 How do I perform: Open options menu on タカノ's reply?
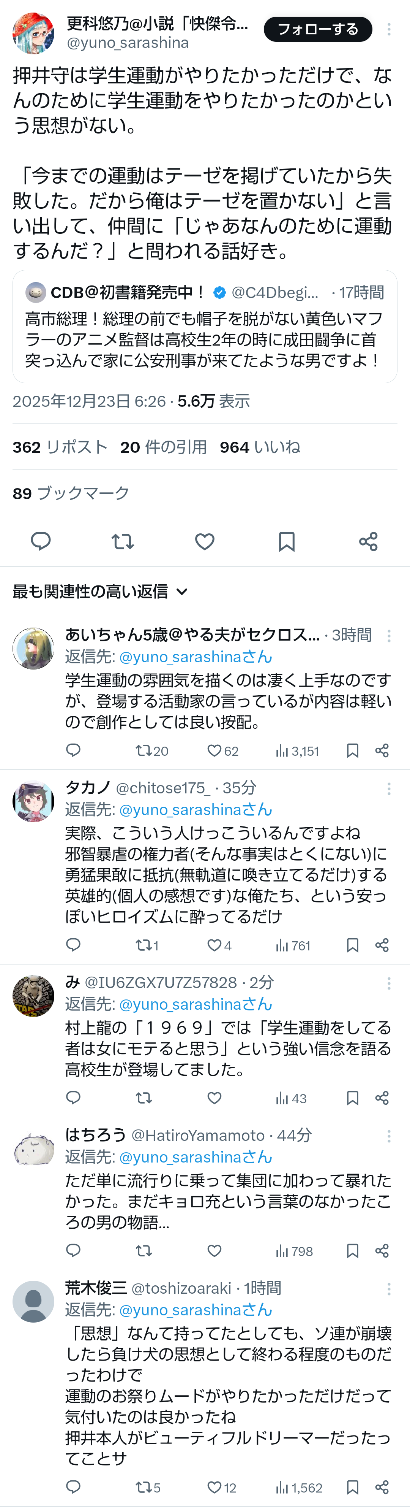(389, 788)
